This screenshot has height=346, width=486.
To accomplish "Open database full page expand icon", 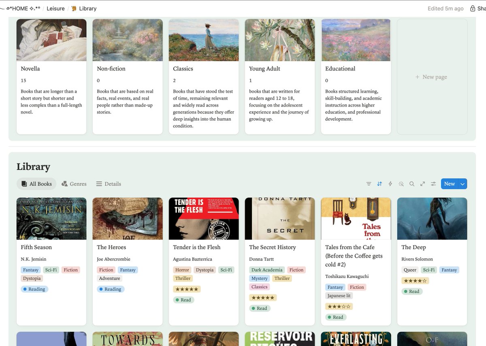I will (422, 184).
